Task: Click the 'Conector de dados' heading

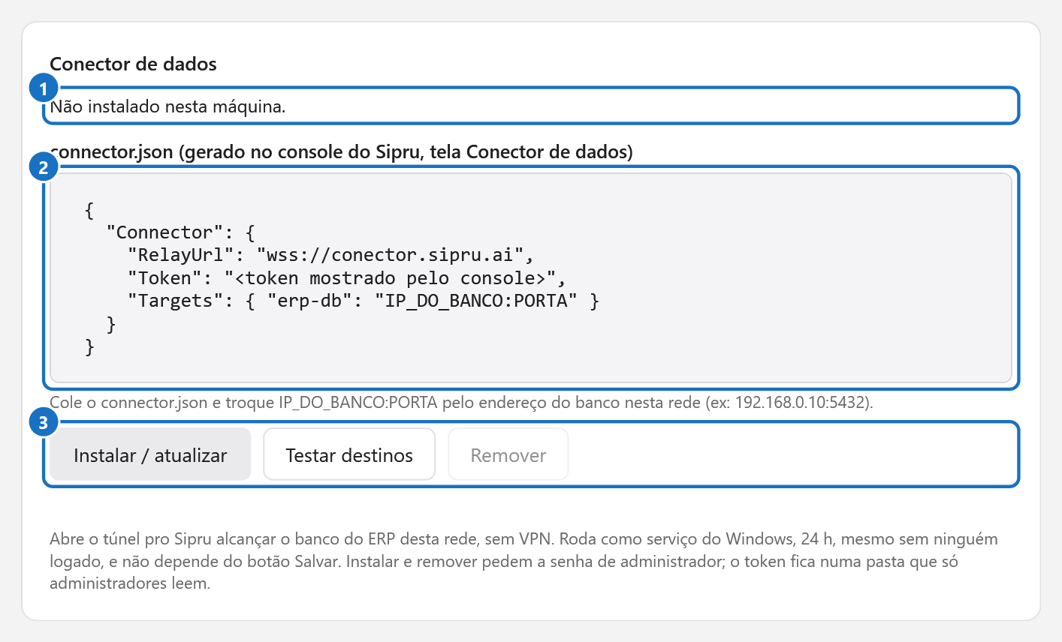Action: (134, 64)
